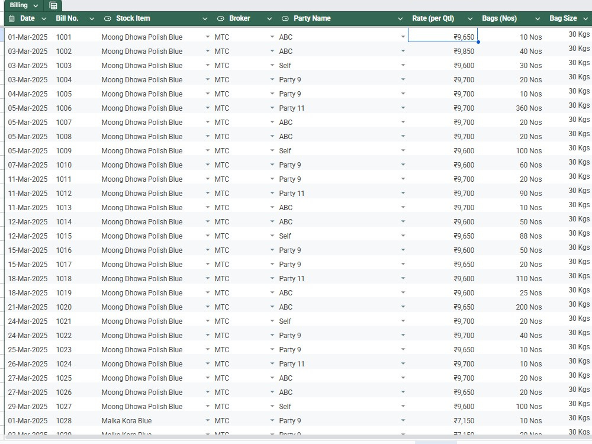
Task: Select date 21-Mar-2025 cell
Action: [28, 307]
